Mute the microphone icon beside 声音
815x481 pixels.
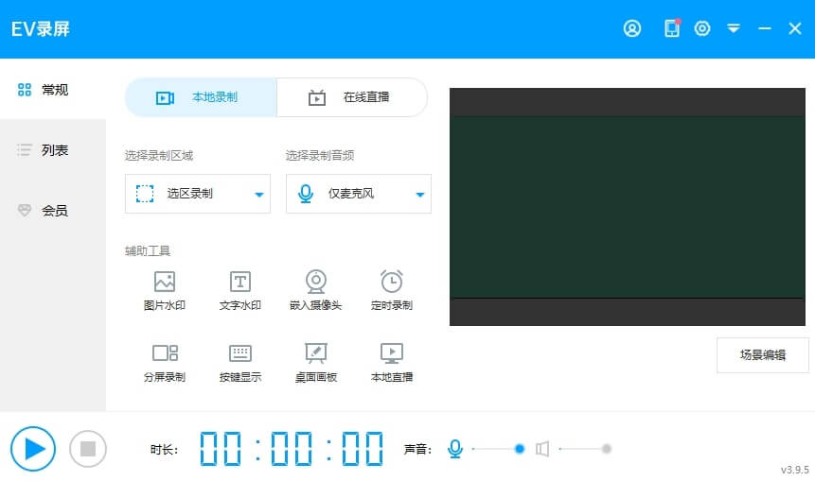coord(454,448)
